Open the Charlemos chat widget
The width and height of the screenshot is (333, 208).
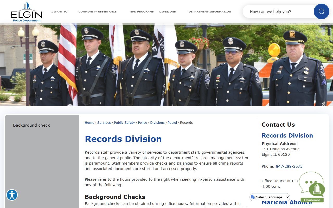[312, 187]
